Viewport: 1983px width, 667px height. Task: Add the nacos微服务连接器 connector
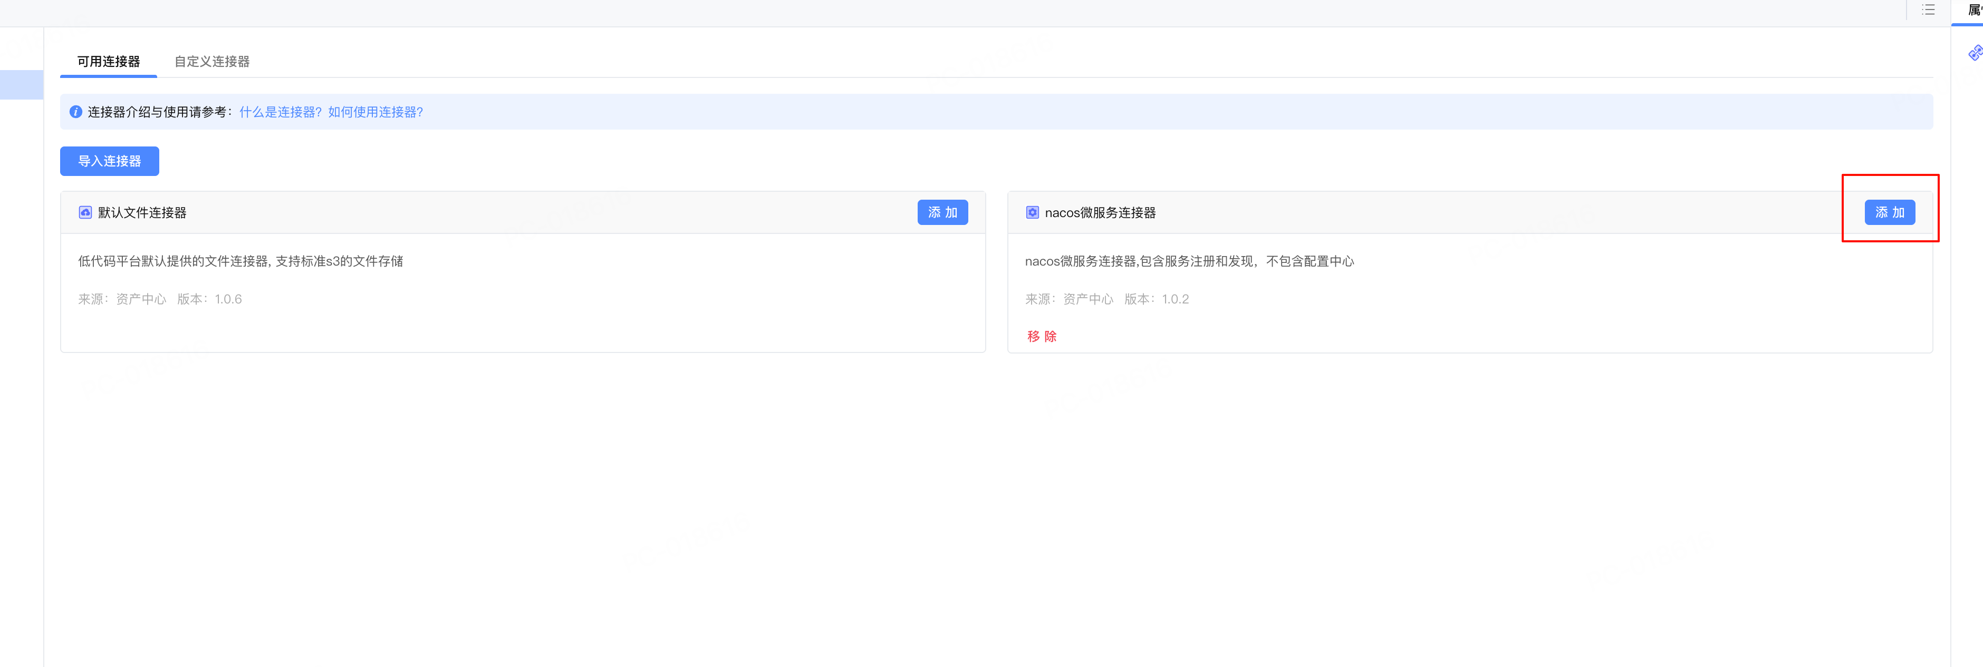(1889, 212)
